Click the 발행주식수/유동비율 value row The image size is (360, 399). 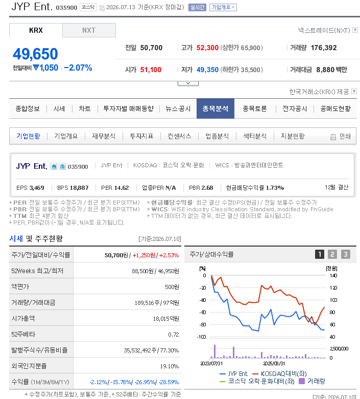151,350
